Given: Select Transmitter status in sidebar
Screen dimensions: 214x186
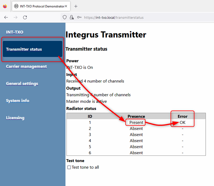Looking at the screenshot, I should pyautogui.click(x=33, y=49).
